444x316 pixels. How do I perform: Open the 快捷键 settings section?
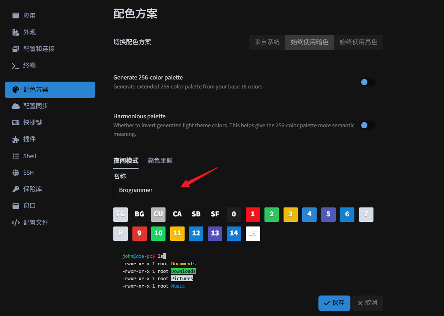pos(50,122)
